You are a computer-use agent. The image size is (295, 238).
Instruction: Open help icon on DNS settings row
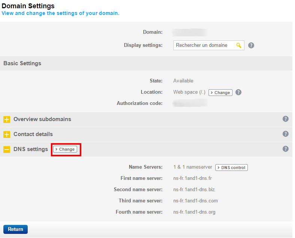285,149
